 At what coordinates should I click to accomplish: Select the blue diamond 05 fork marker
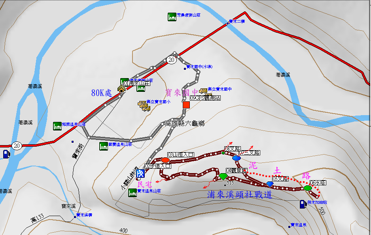pos(270,184)
